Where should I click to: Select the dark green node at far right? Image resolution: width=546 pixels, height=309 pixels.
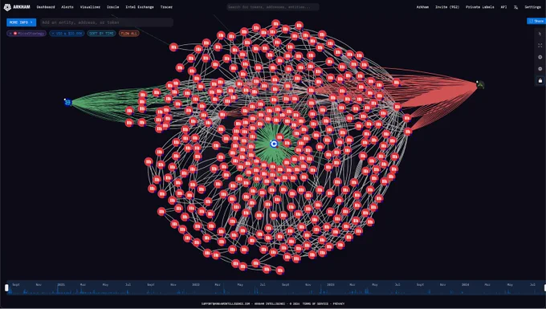click(480, 85)
